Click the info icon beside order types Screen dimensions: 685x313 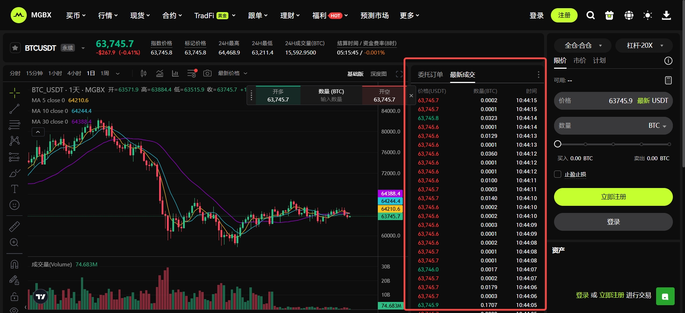(x=668, y=61)
